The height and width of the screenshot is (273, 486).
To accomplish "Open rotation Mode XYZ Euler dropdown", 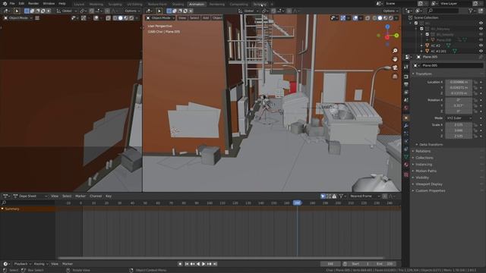I will 459,118.
